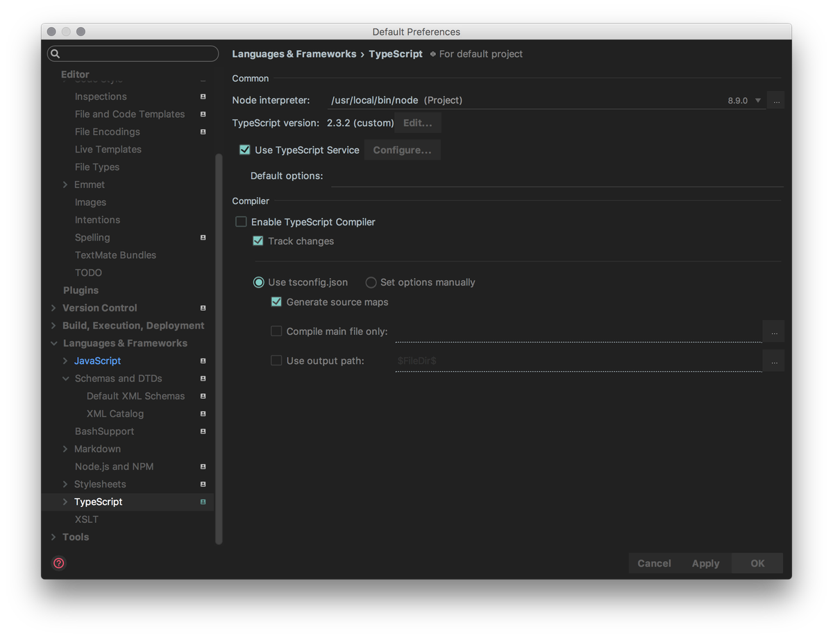Expand Stylesheets tree node
The width and height of the screenshot is (833, 638).
[65, 484]
